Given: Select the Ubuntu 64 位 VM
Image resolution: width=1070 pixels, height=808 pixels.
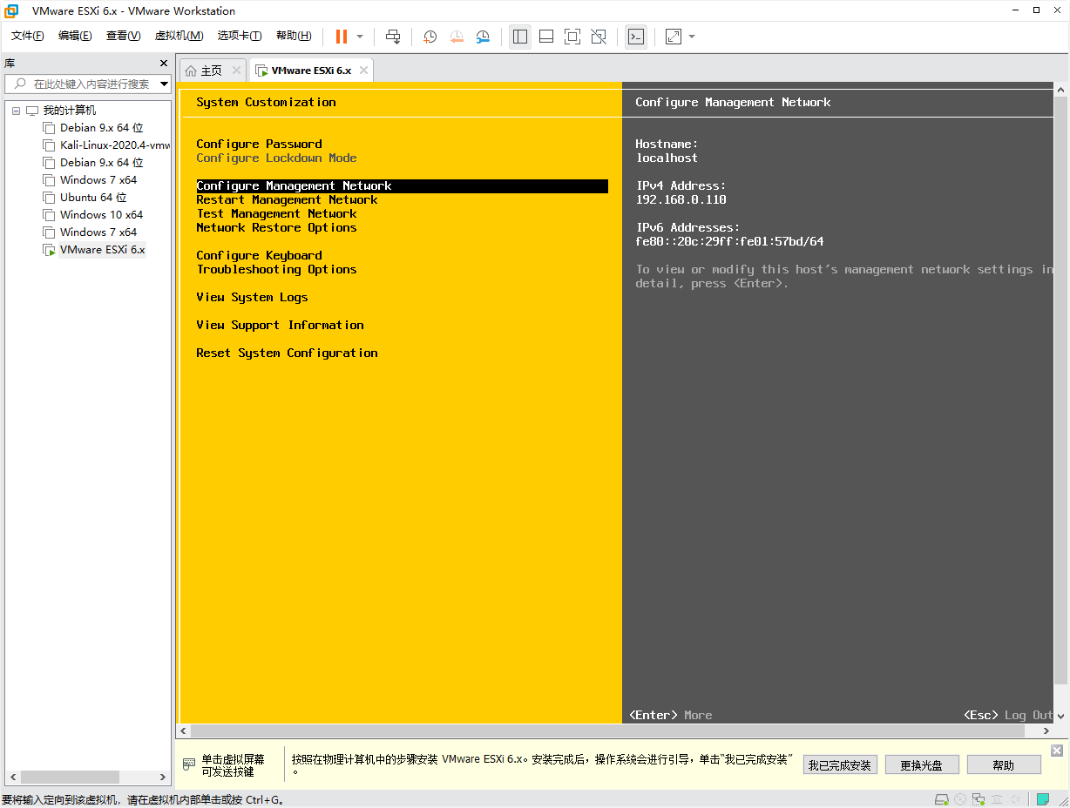Looking at the screenshot, I should [93, 198].
